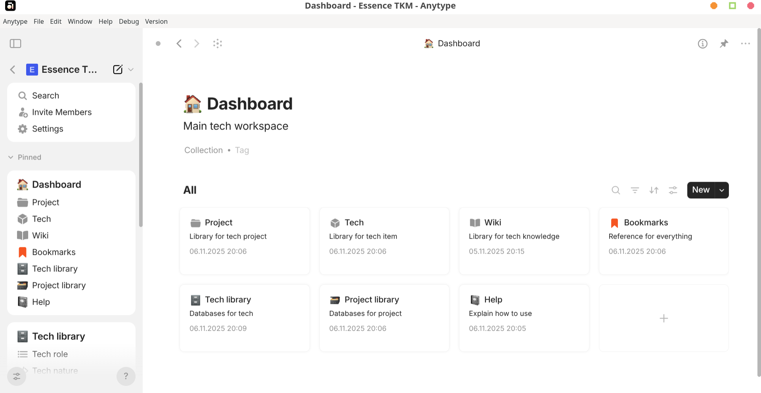
Task: Click Invite Members in sidebar
Action: click(61, 112)
